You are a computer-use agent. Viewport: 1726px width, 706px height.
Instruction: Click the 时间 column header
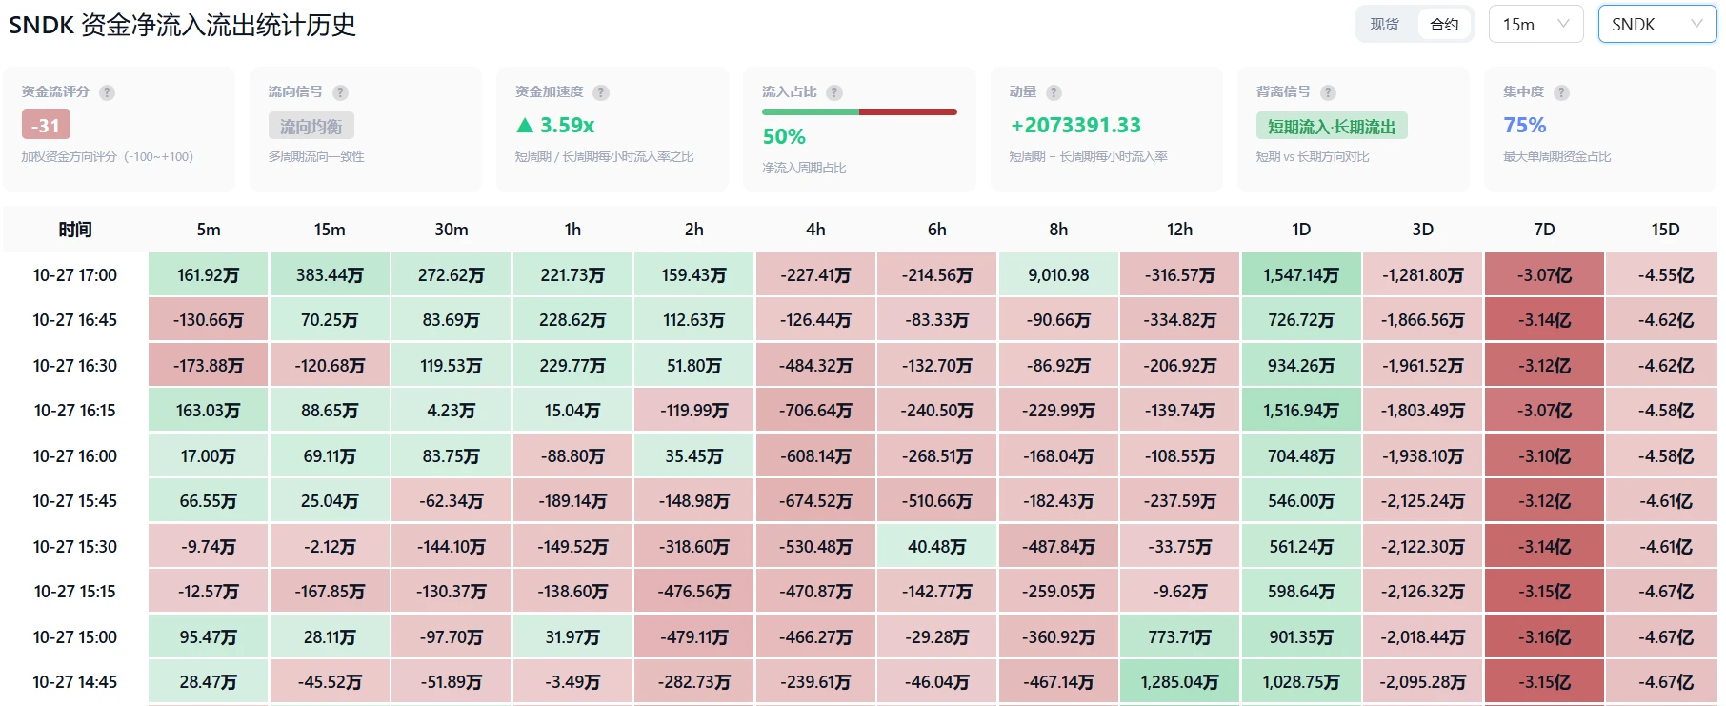[x=75, y=230]
